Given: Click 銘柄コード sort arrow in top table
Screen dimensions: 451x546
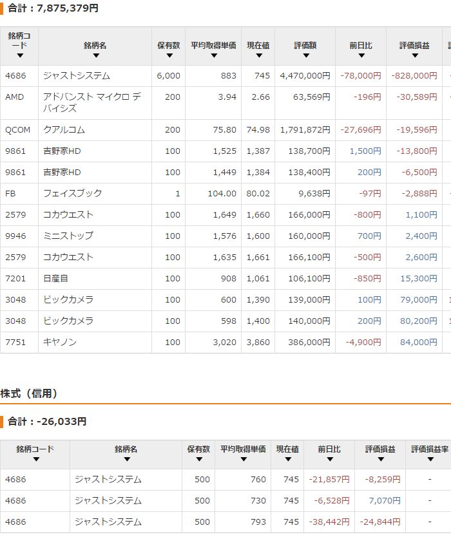Looking at the screenshot, I should coord(19,56).
